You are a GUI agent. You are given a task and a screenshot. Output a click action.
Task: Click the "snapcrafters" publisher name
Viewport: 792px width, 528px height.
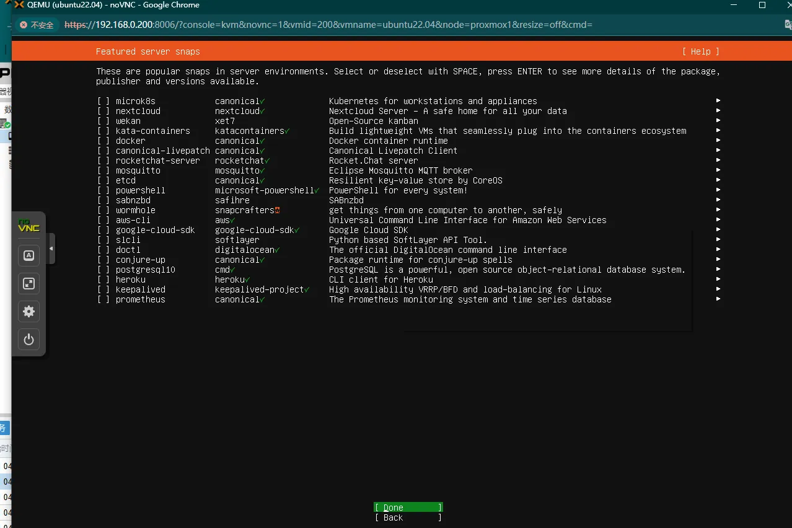[245, 210]
